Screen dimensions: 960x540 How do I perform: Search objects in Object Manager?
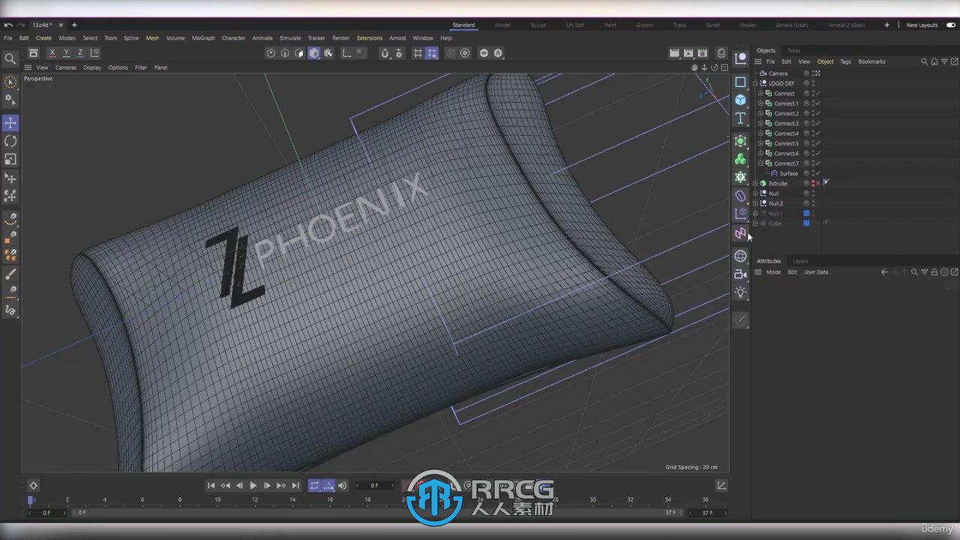pyautogui.click(x=924, y=61)
